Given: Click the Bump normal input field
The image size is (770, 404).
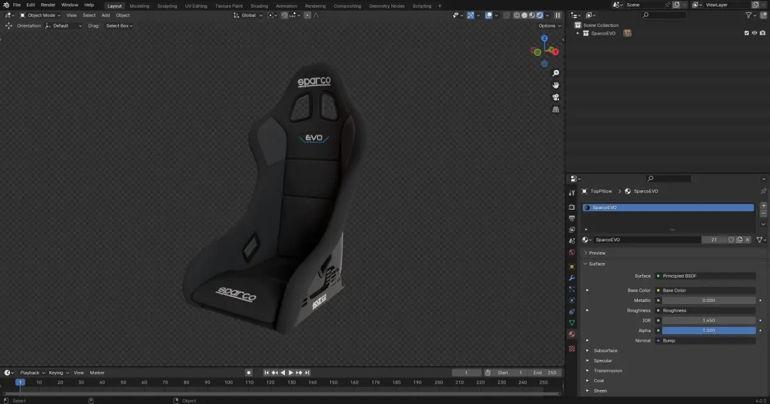Looking at the screenshot, I should [x=705, y=341].
